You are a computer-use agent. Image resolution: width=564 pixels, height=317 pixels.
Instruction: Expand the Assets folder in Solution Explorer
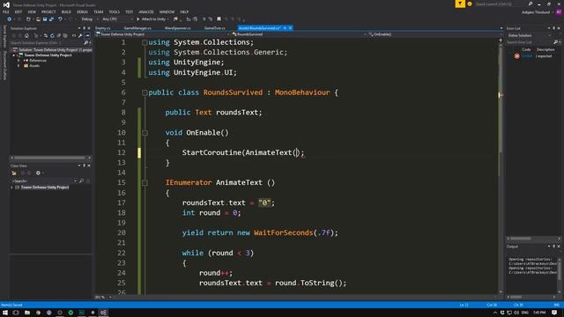click(x=19, y=66)
